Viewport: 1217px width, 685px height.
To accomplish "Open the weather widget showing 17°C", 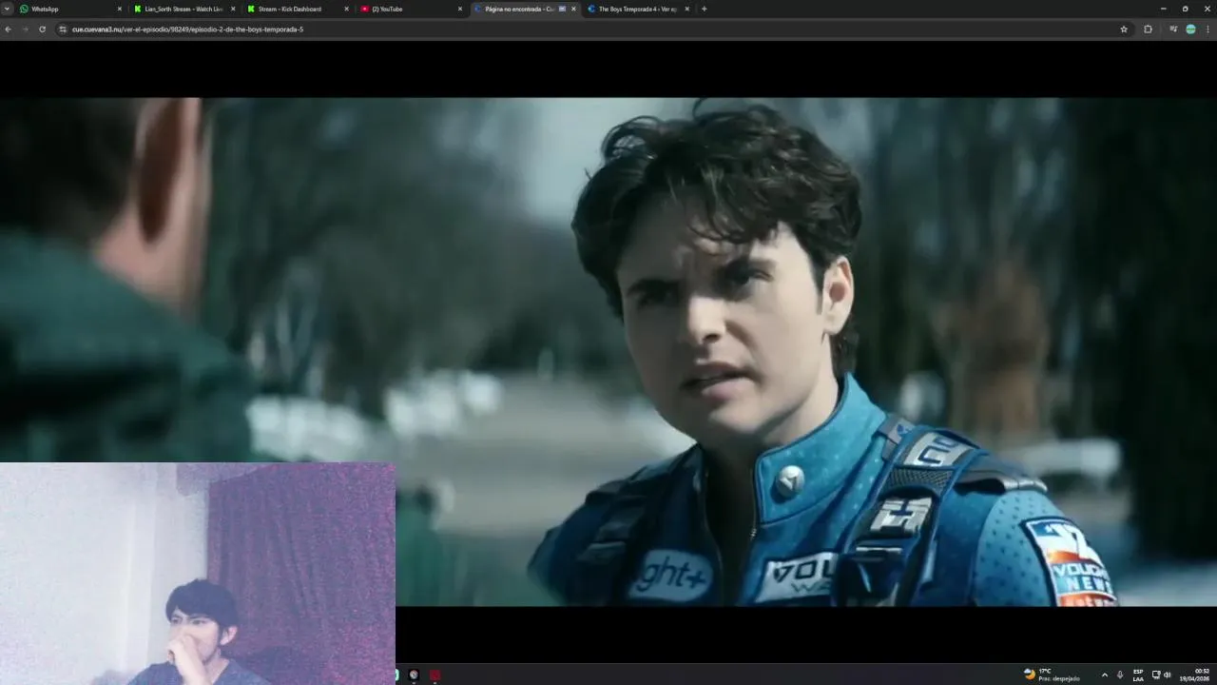I will (x=1052, y=675).
